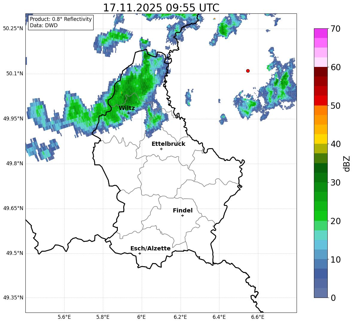
Task: Click the 10 label on colorbar
Action: 335,260
